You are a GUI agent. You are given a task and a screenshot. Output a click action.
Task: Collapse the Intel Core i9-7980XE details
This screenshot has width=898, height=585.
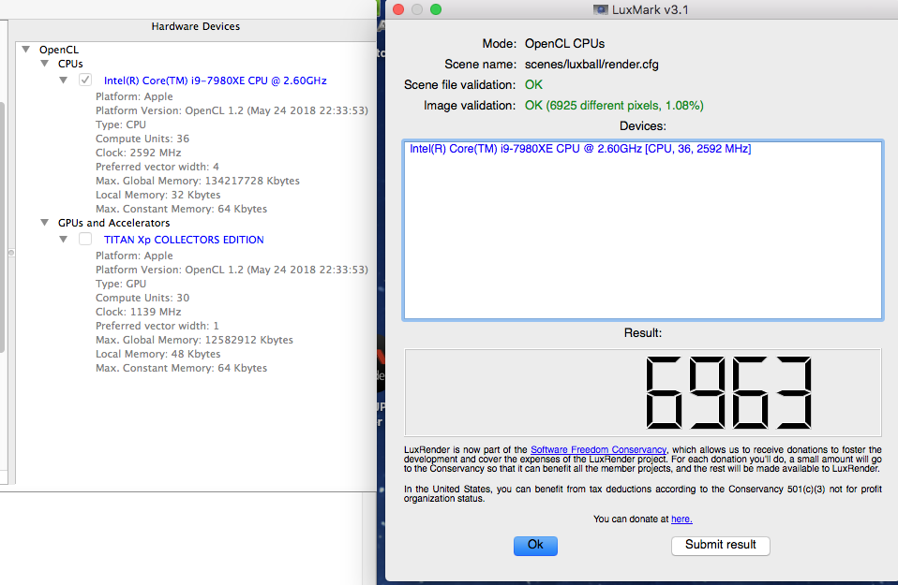[64, 80]
